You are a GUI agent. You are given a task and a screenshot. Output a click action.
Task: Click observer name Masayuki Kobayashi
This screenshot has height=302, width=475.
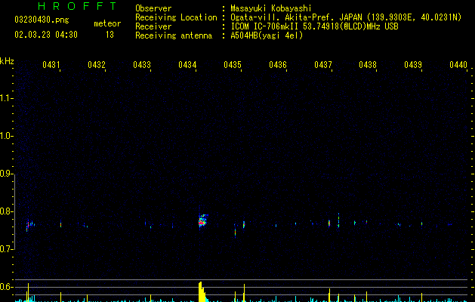click(271, 8)
